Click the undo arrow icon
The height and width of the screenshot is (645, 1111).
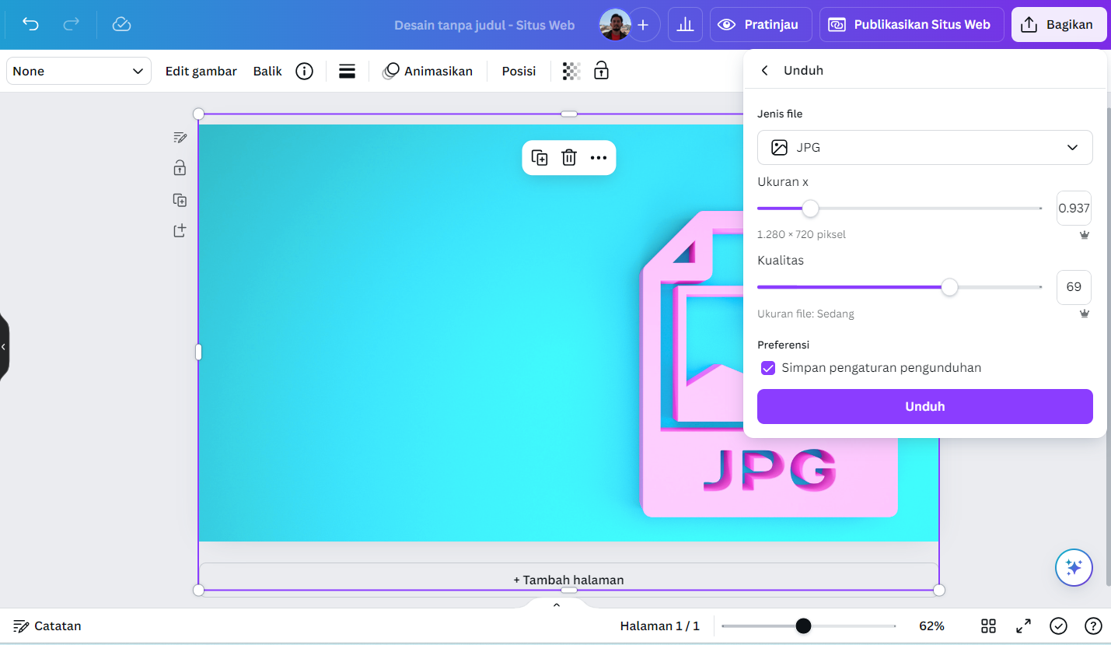pyautogui.click(x=30, y=24)
